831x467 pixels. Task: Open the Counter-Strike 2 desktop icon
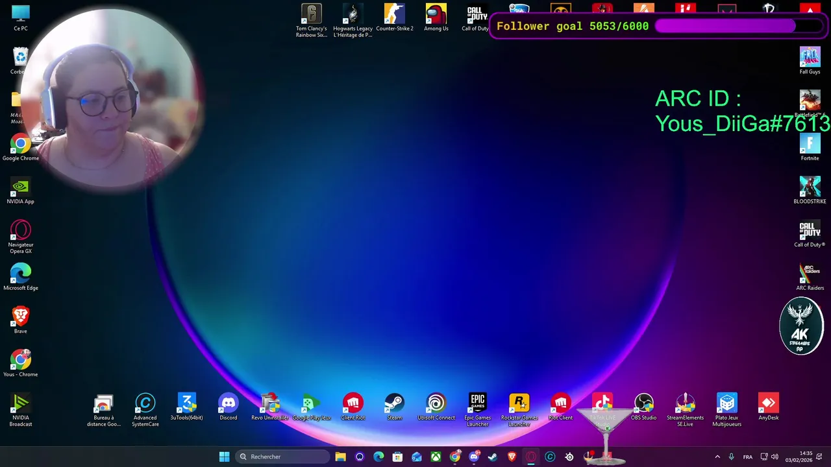(x=395, y=18)
